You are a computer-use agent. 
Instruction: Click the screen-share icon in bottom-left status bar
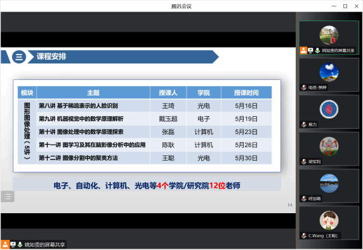click(x=13, y=244)
